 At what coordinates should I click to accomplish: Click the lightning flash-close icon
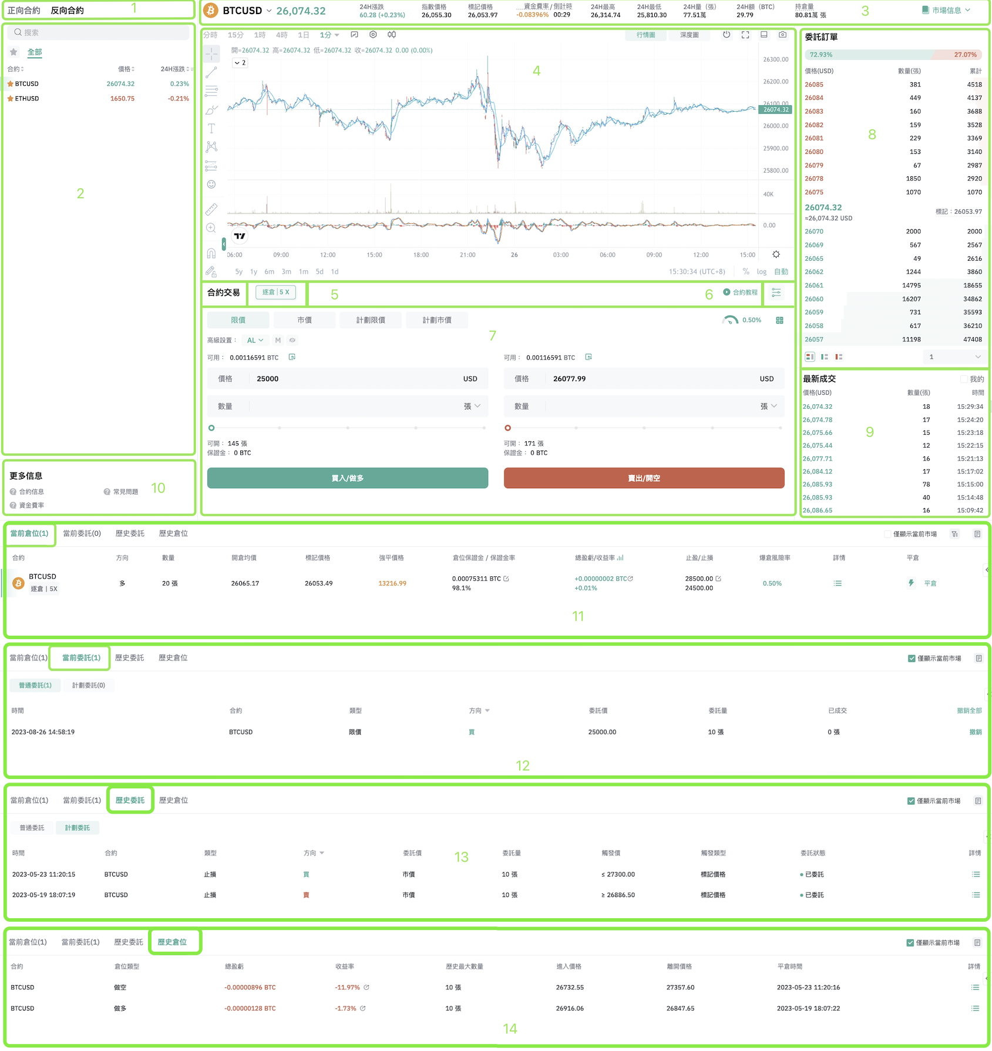pos(911,583)
